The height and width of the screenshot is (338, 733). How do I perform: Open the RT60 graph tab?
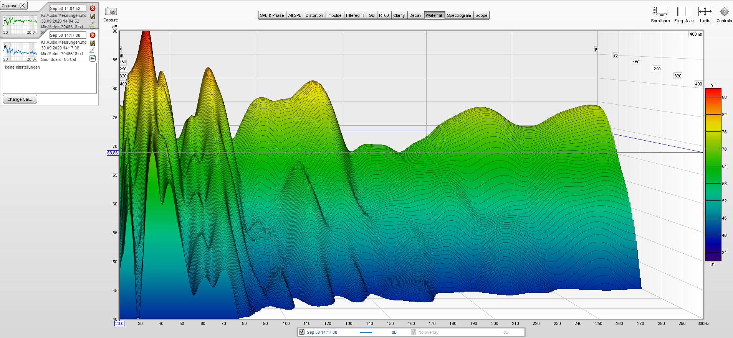384,15
